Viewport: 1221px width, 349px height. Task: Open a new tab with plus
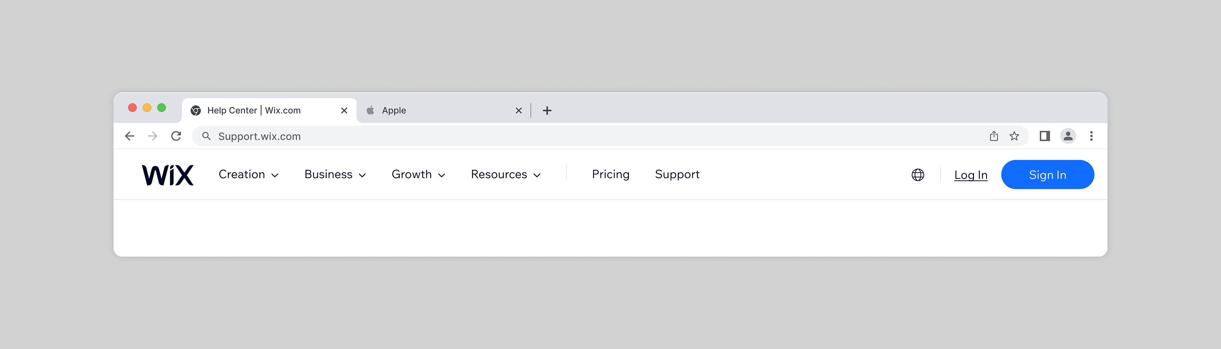coord(547,110)
